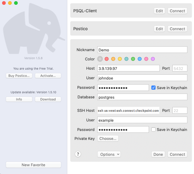Image resolution: width=194 pixels, height=174 pixels.
Task: Focus the Nickname field containing Demo
Action: pyautogui.click(x=142, y=50)
